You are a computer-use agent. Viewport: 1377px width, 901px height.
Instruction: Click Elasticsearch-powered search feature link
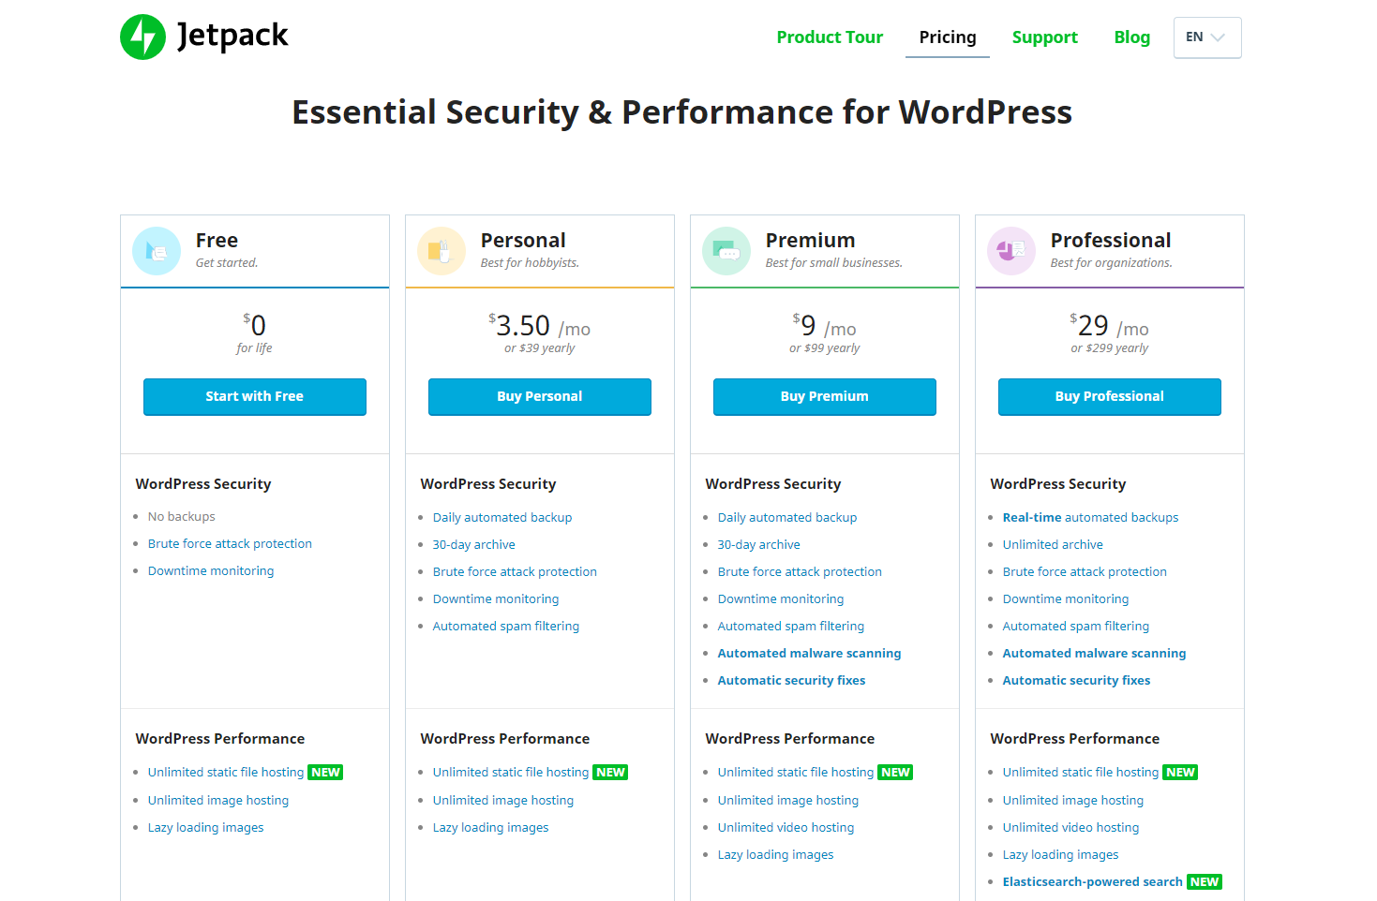point(1092,881)
